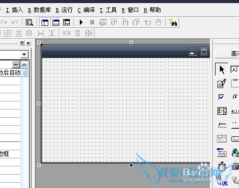
Task: Toggle the first window layout panel icon
Action: coord(45,22)
